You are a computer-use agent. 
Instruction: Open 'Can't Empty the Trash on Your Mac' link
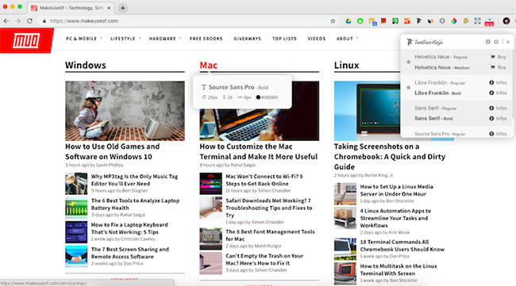point(264,259)
